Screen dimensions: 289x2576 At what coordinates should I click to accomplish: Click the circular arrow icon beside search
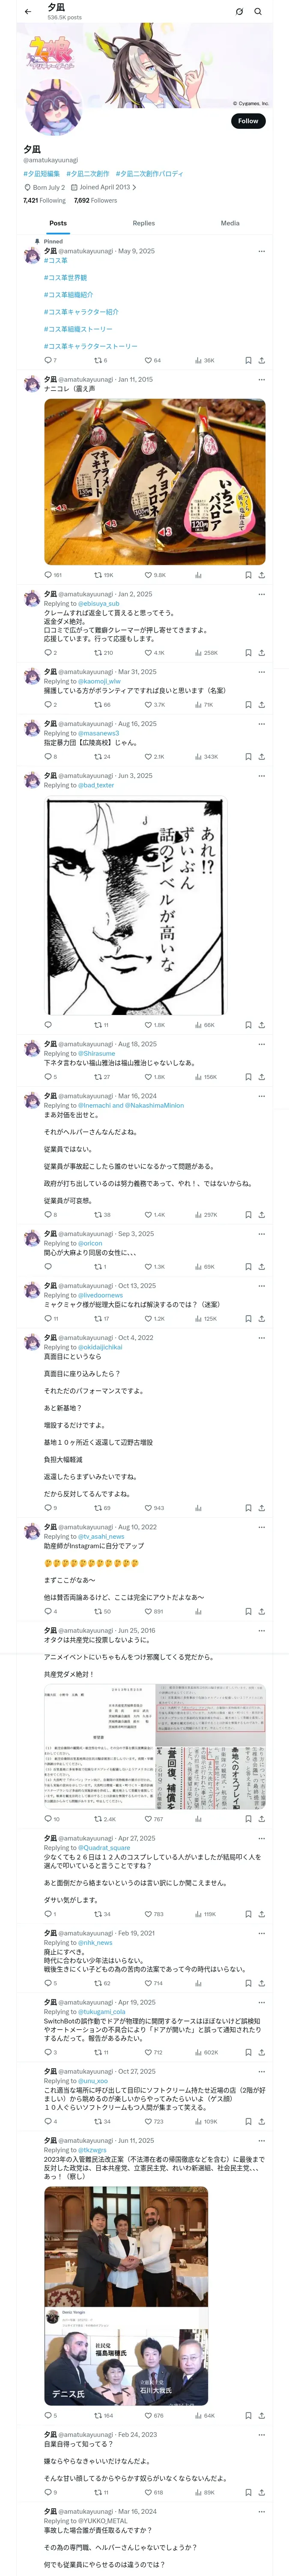pos(239,12)
